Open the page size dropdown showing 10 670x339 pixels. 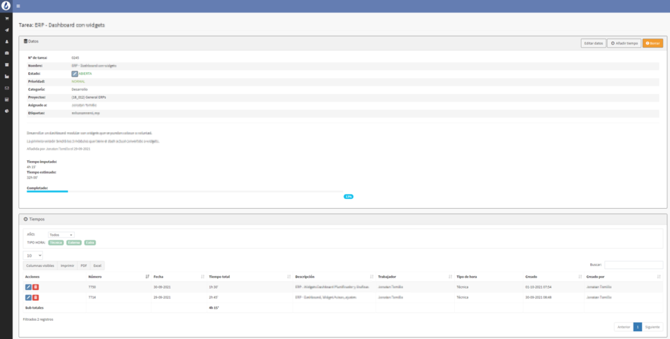pyautogui.click(x=33, y=255)
